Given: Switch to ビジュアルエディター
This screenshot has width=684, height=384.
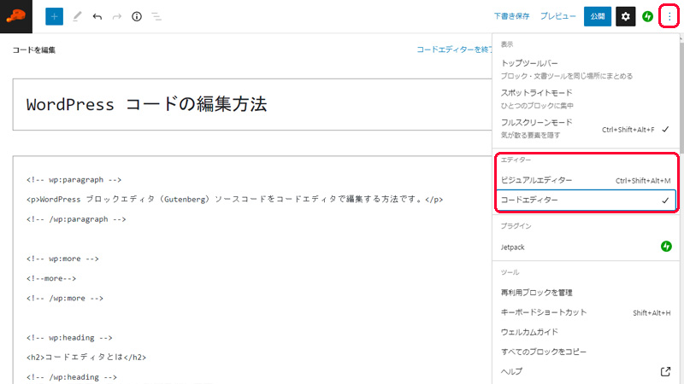Looking at the screenshot, I should (x=586, y=180).
